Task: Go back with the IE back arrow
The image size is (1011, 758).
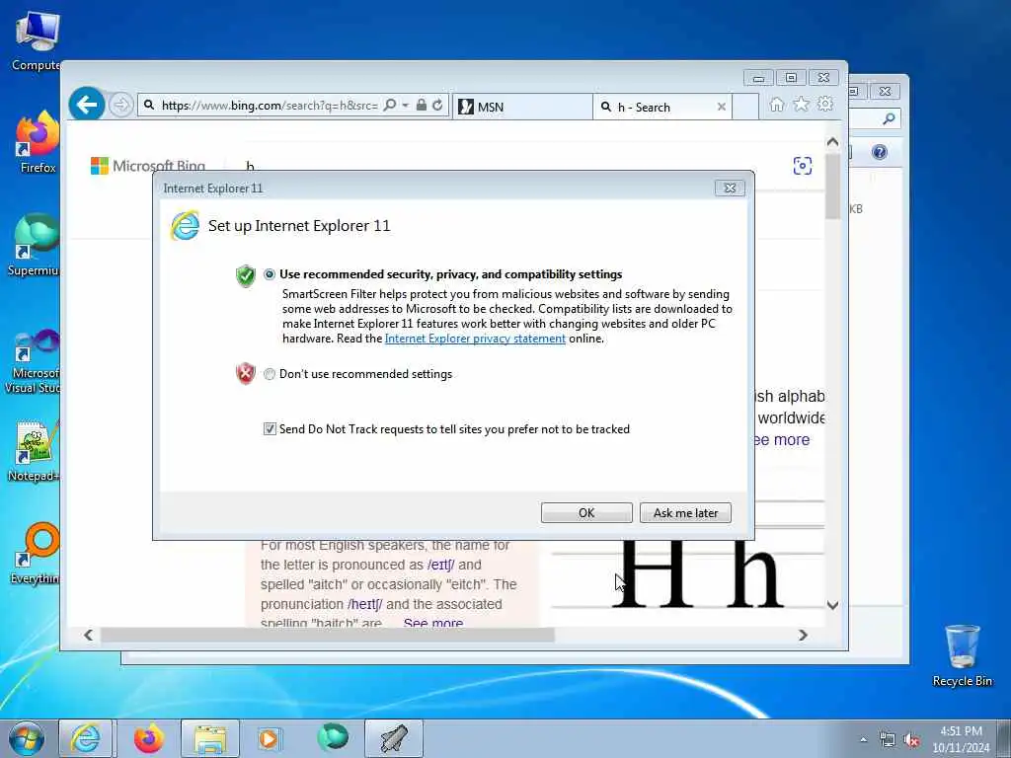Action: (87, 104)
